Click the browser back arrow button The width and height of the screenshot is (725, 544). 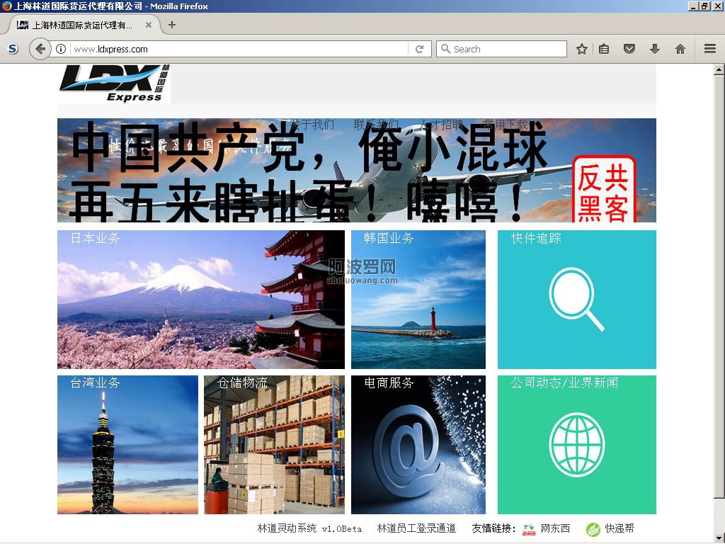click(40, 49)
